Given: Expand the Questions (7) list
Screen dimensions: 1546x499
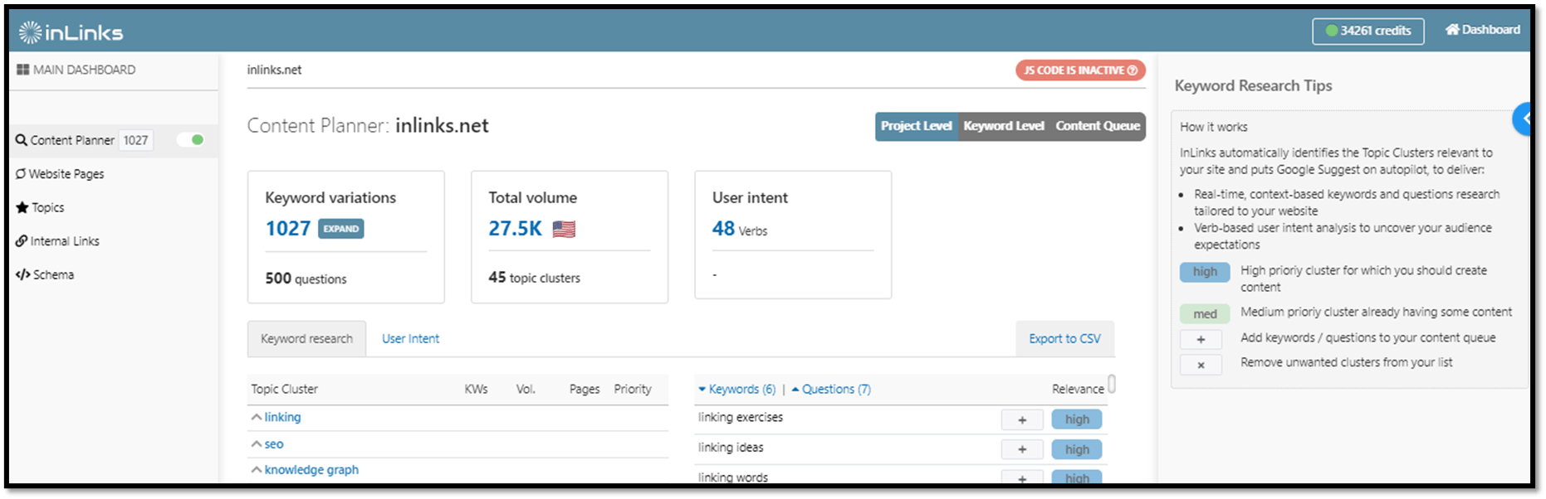Looking at the screenshot, I should 831,389.
